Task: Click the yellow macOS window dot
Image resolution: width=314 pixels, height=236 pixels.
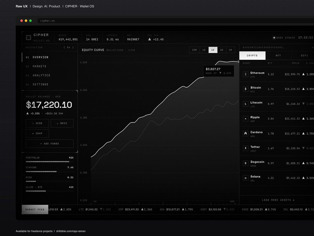Action: click(x=26, y=21)
